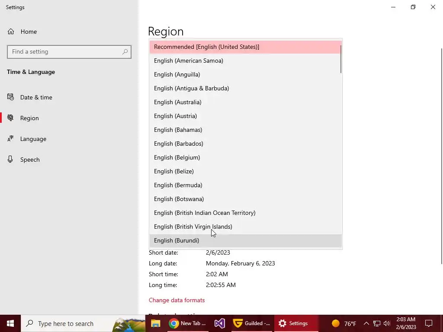Open the Speech settings page
The height and width of the screenshot is (332, 443).
30,160
